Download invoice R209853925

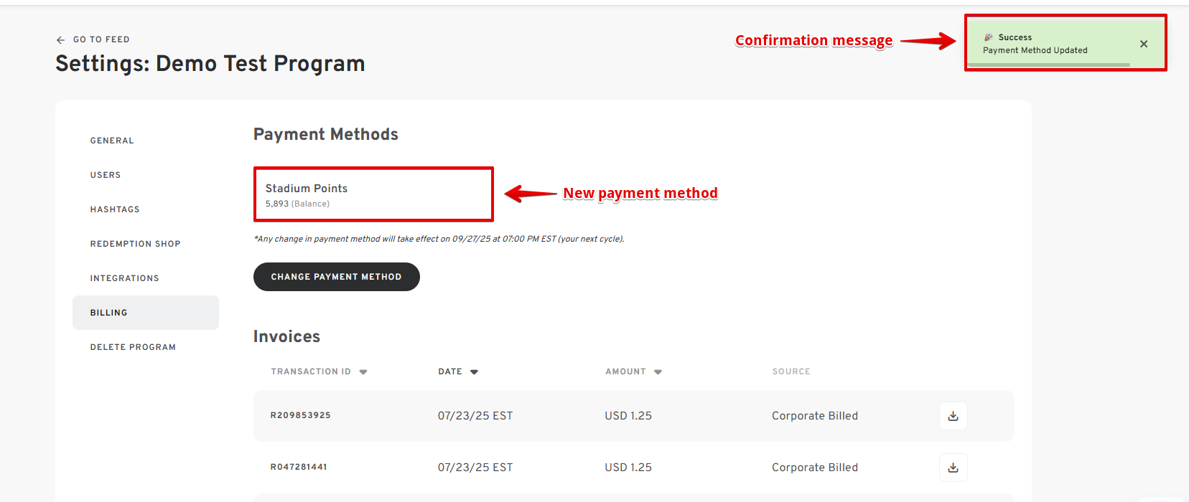953,416
